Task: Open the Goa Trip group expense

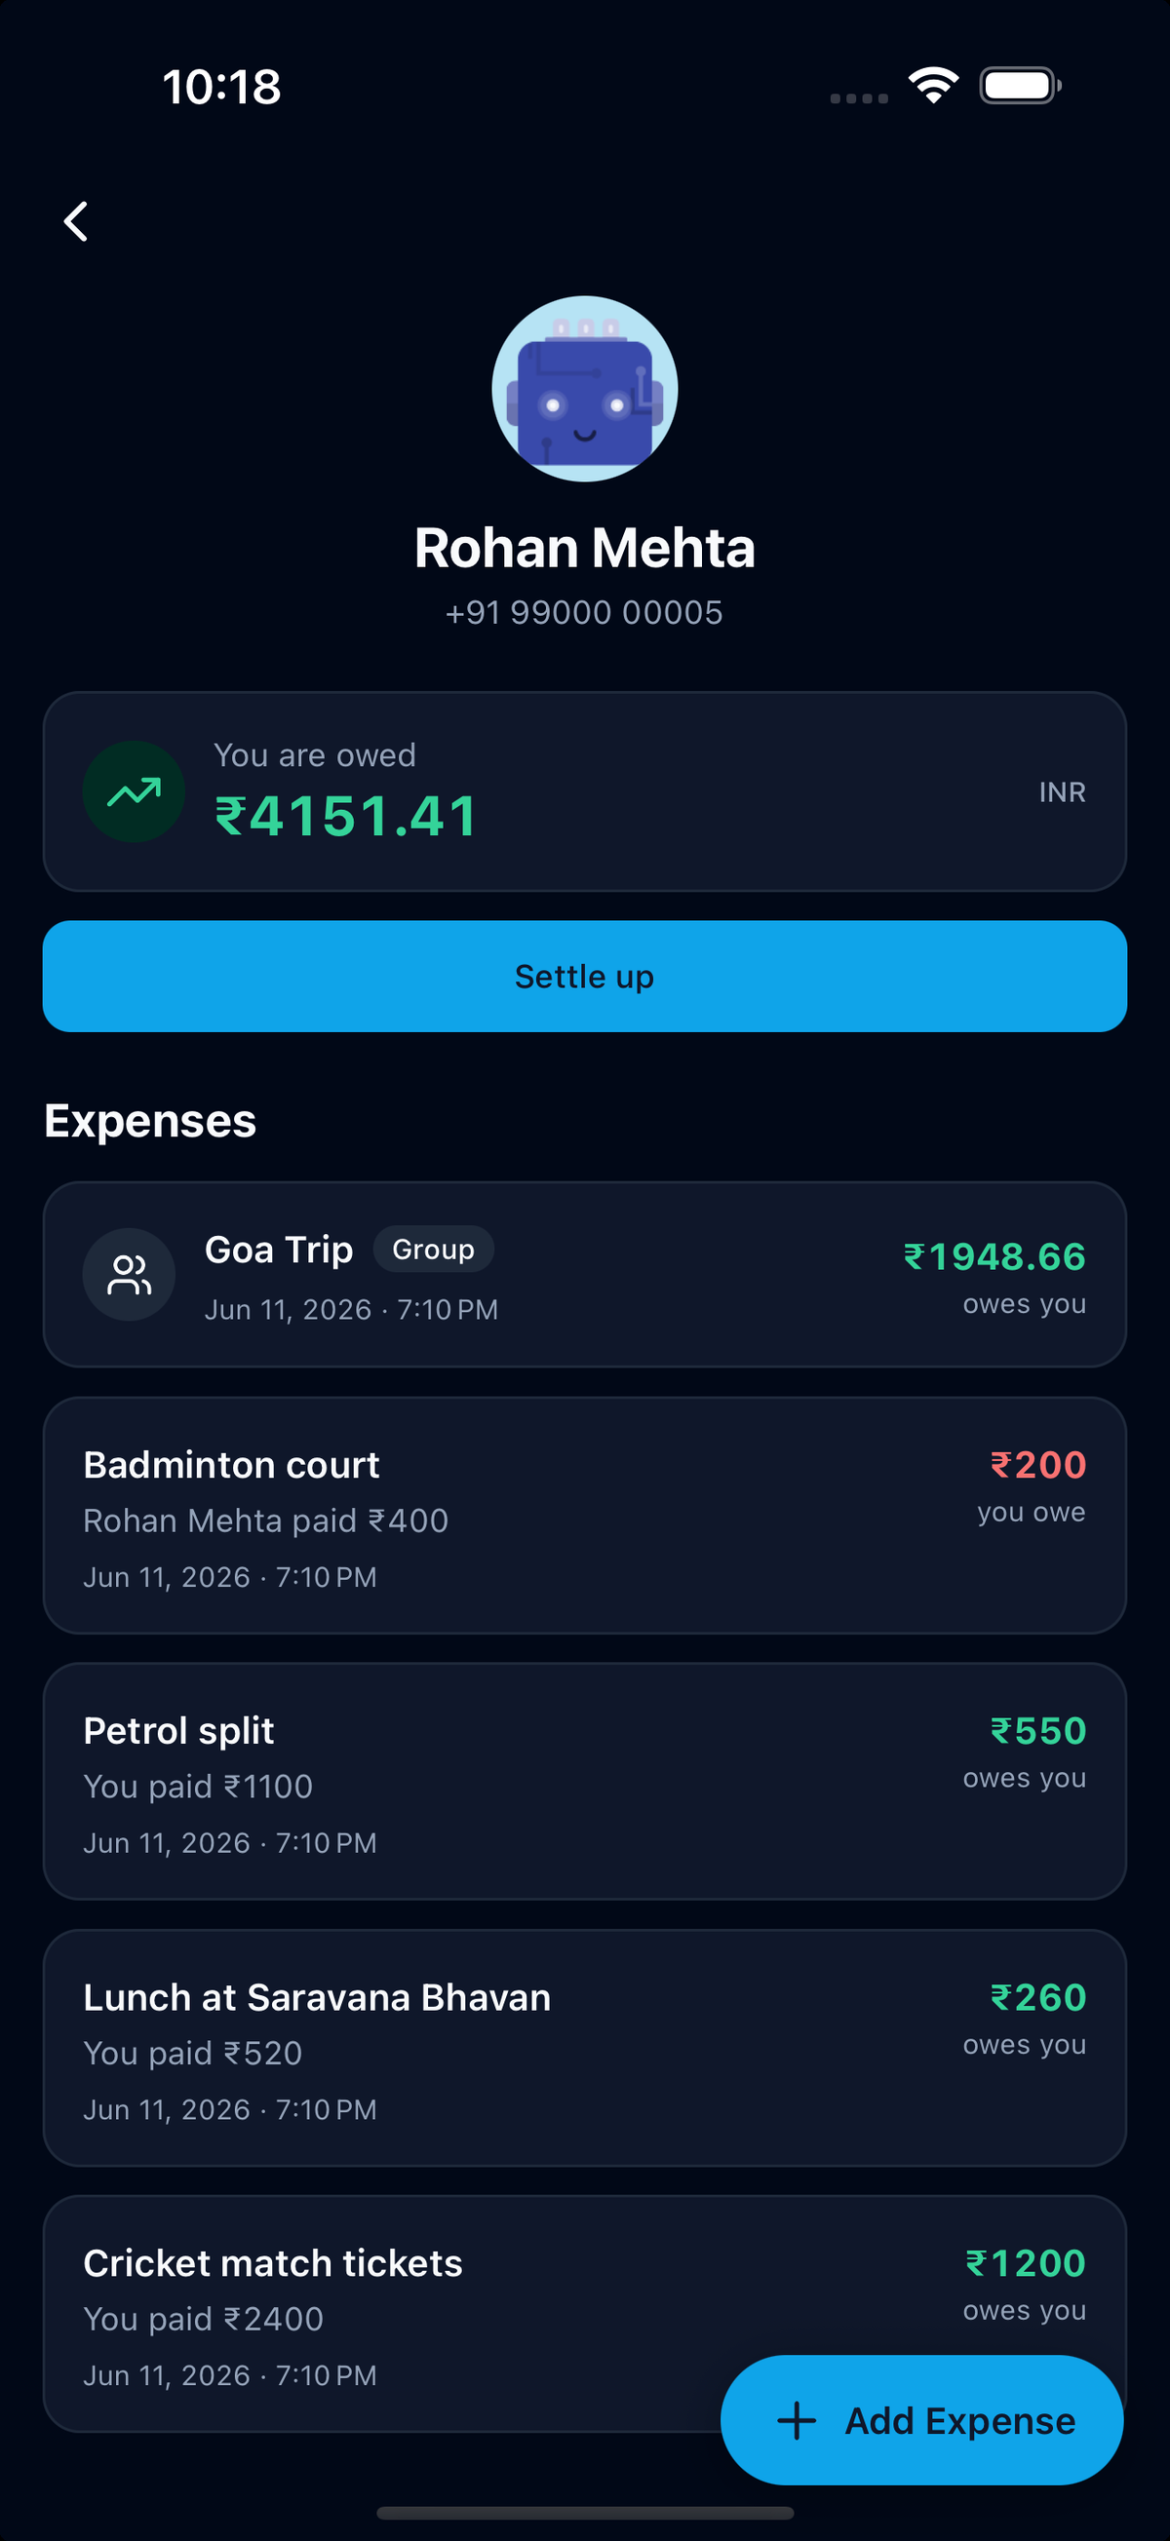Action: coord(585,1275)
